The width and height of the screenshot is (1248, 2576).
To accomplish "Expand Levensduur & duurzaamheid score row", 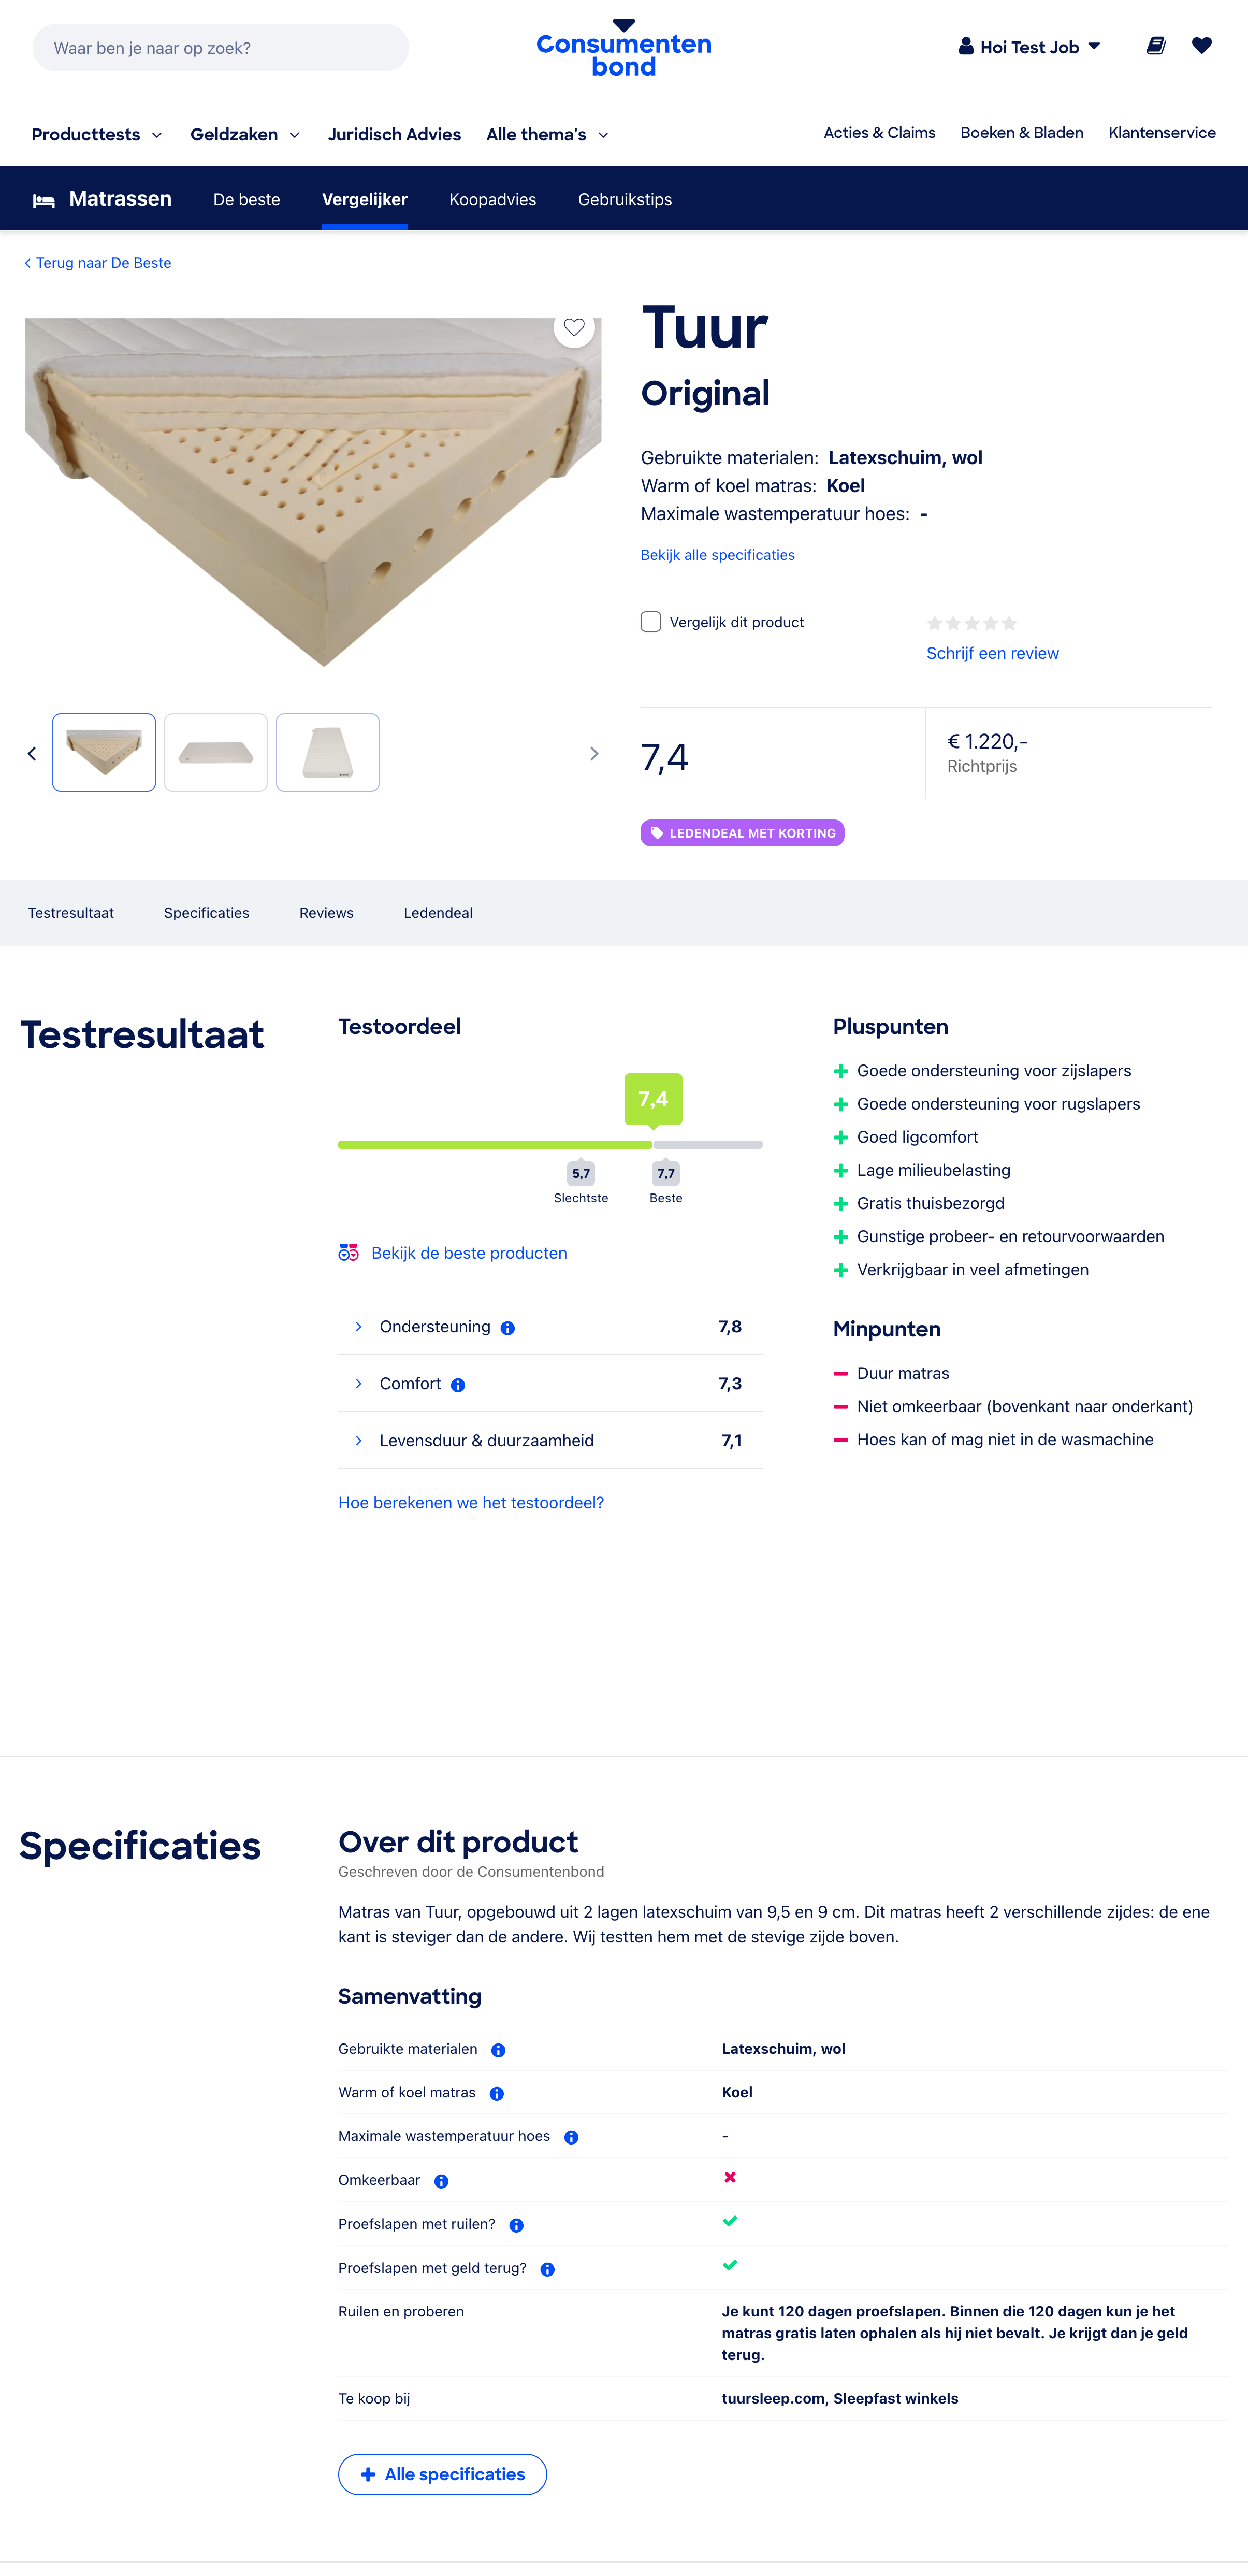I will tap(550, 1440).
